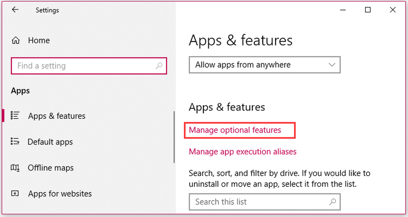
Task: Click the sidebar vertical scrollbar
Action: coord(174,137)
